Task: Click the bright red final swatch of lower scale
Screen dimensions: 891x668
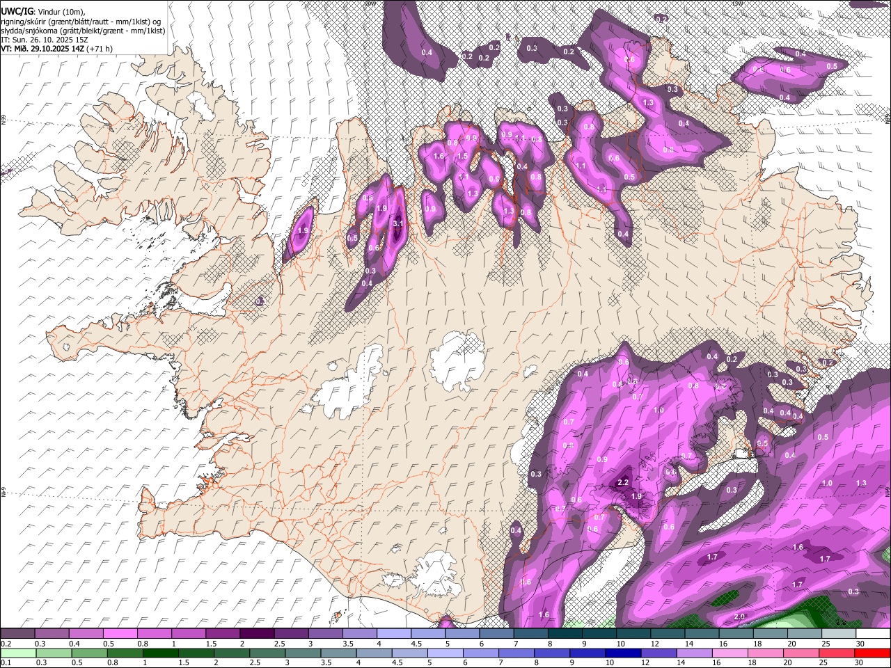Action: point(872,653)
